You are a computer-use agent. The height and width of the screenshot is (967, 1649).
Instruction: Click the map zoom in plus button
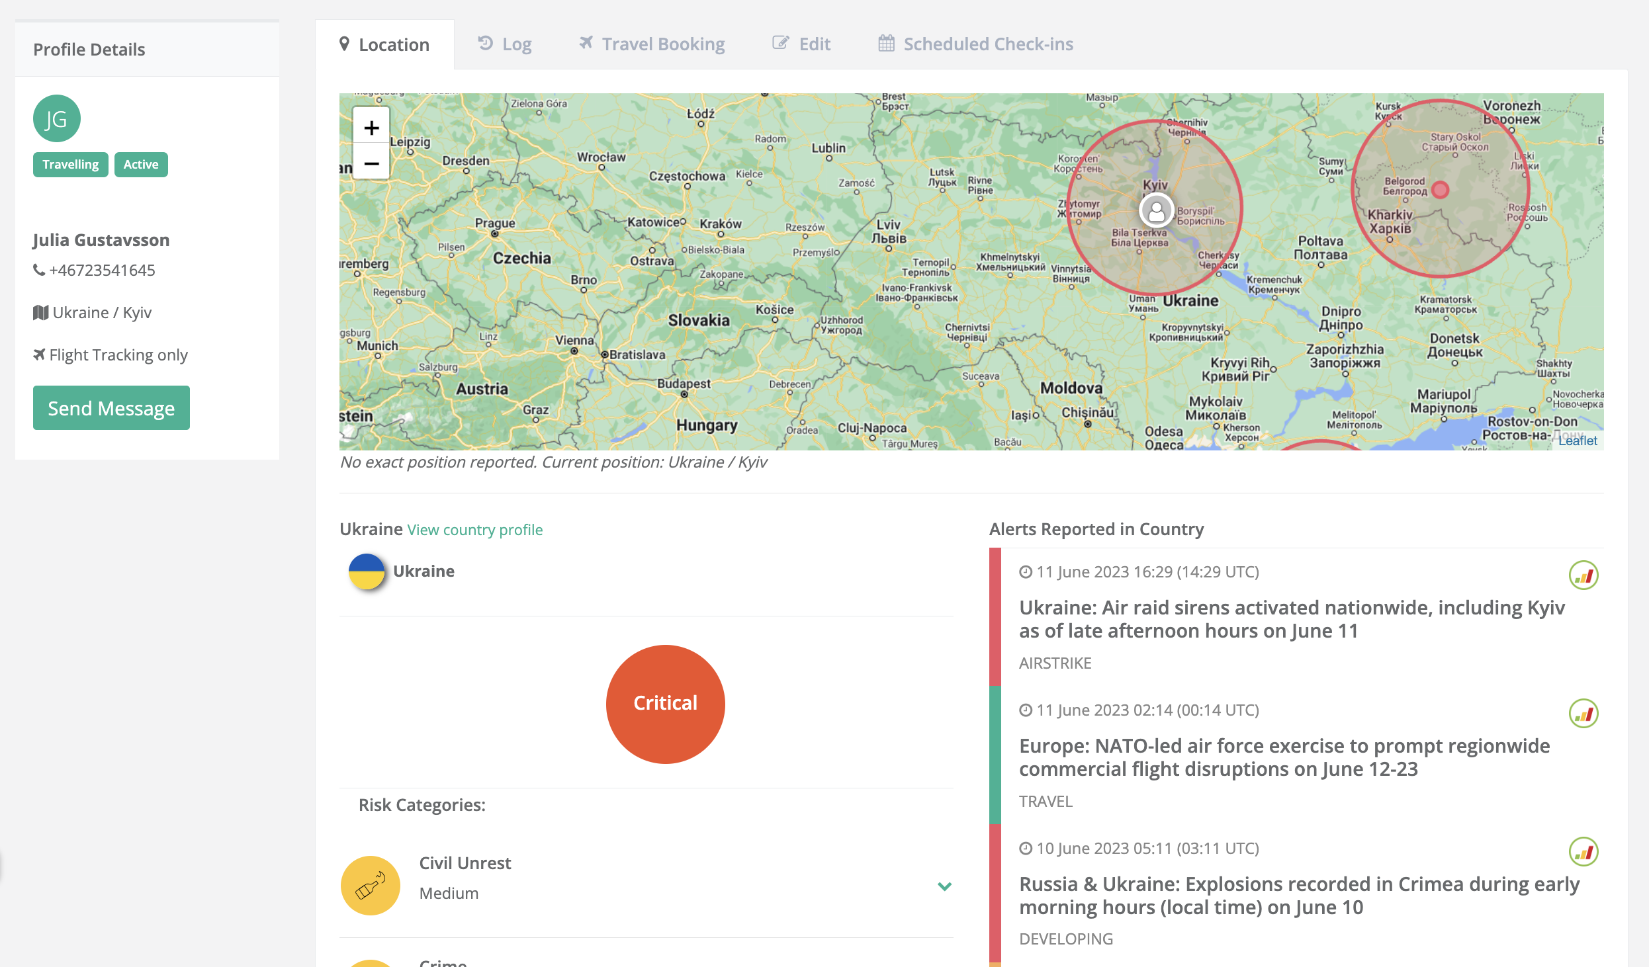click(371, 128)
